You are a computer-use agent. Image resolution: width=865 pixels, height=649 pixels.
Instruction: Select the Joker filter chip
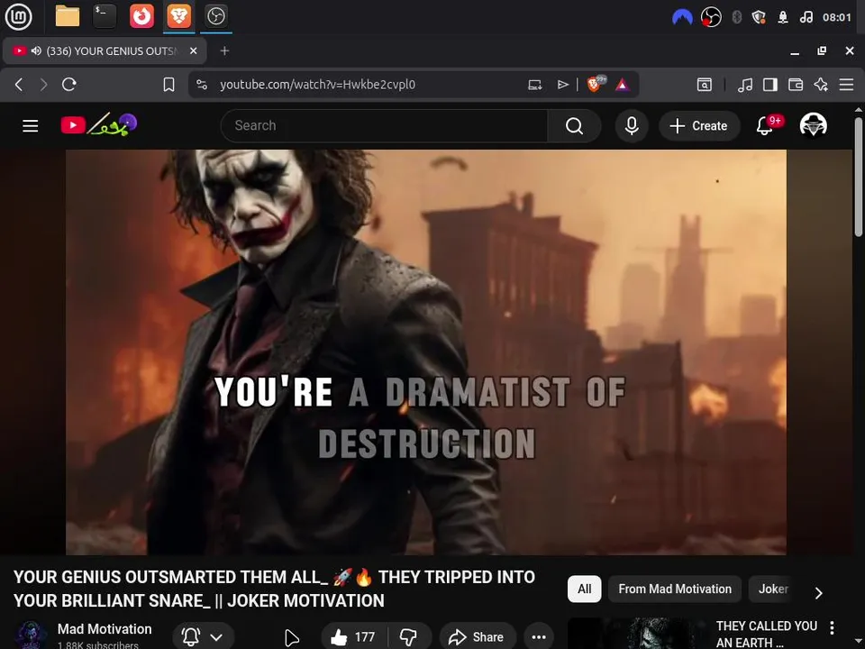tap(773, 589)
